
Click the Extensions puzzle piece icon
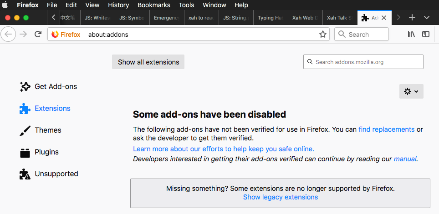25,109
